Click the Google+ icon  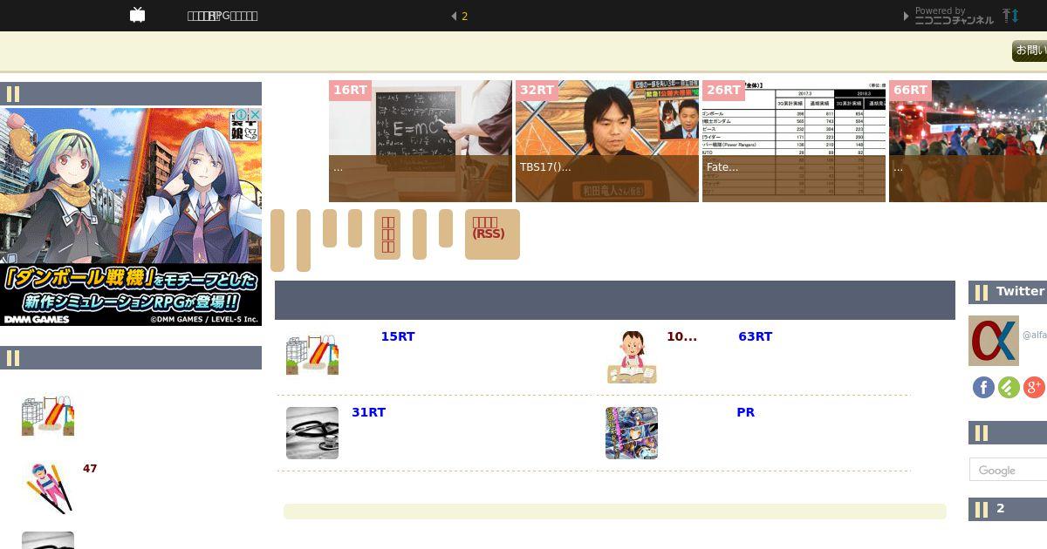point(1034,388)
